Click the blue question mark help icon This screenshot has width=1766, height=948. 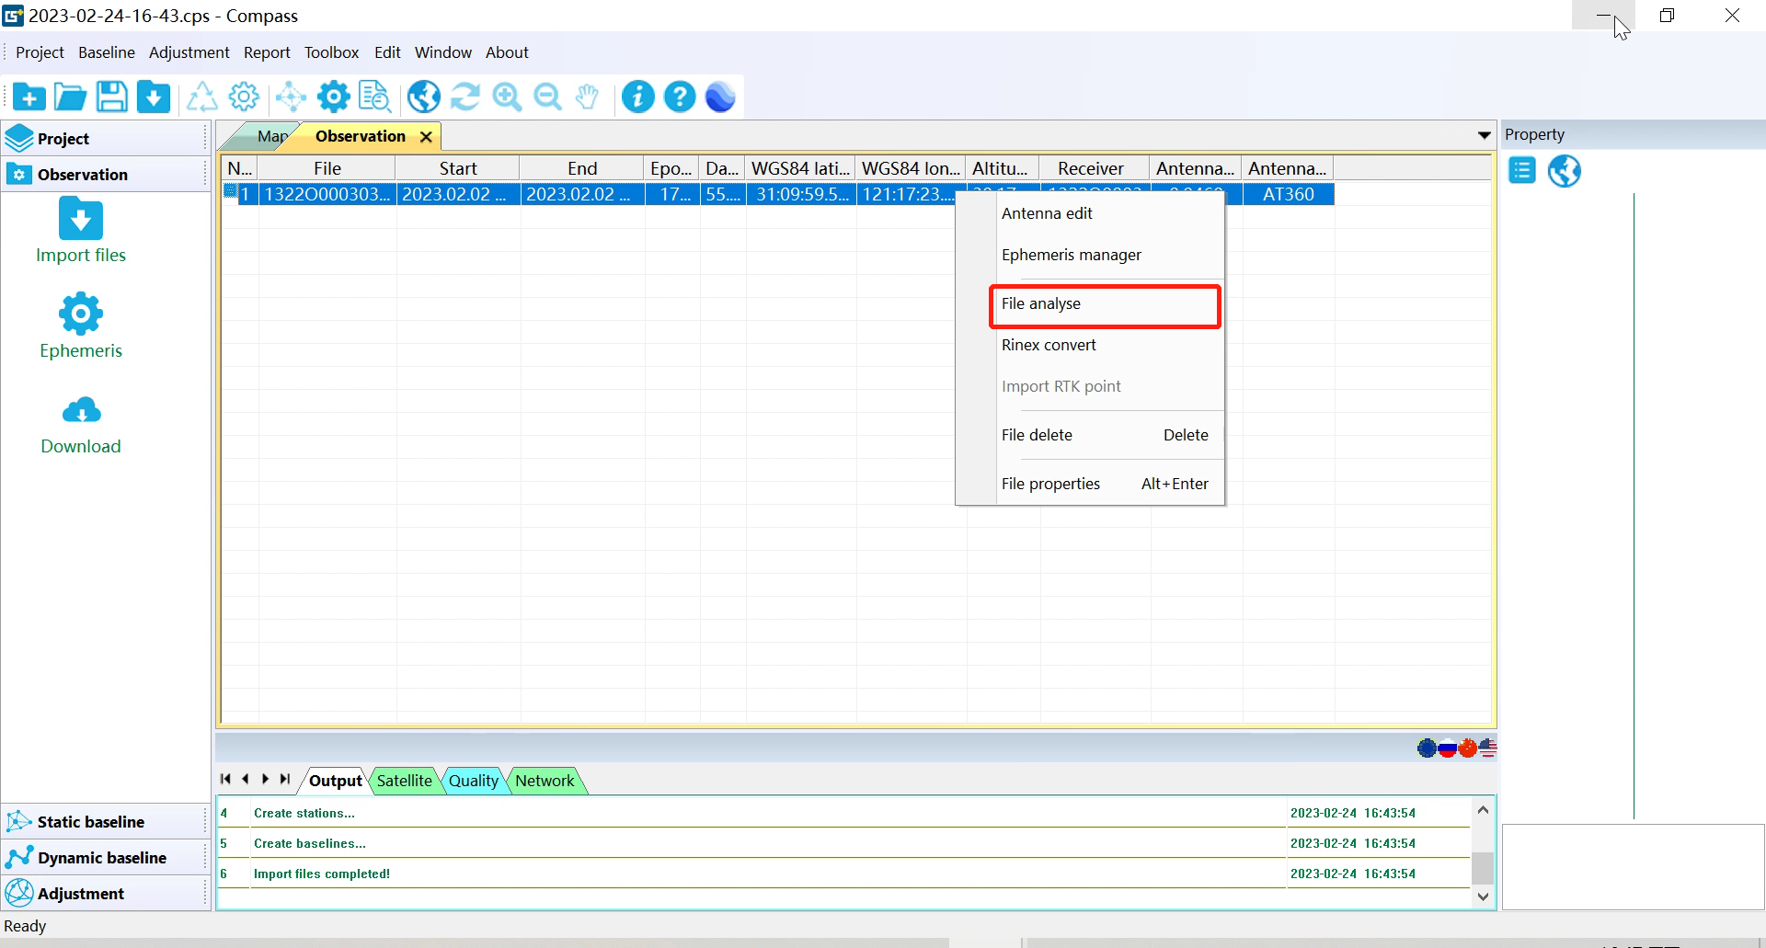pos(680,97)
